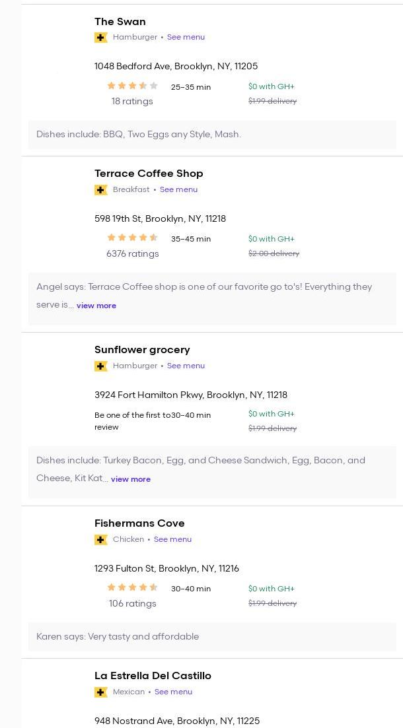Click Terrace Coffee Shop's star rating
This screenshot has width=403, height=728.
pyautogui.click(x=132, y=238)
